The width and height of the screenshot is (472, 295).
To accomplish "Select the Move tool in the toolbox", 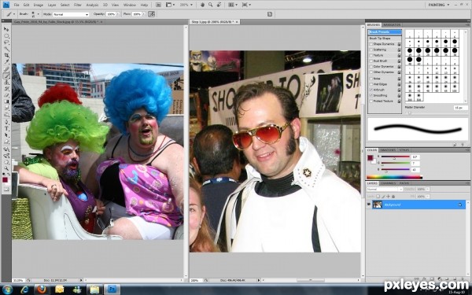I will point(6,29).
